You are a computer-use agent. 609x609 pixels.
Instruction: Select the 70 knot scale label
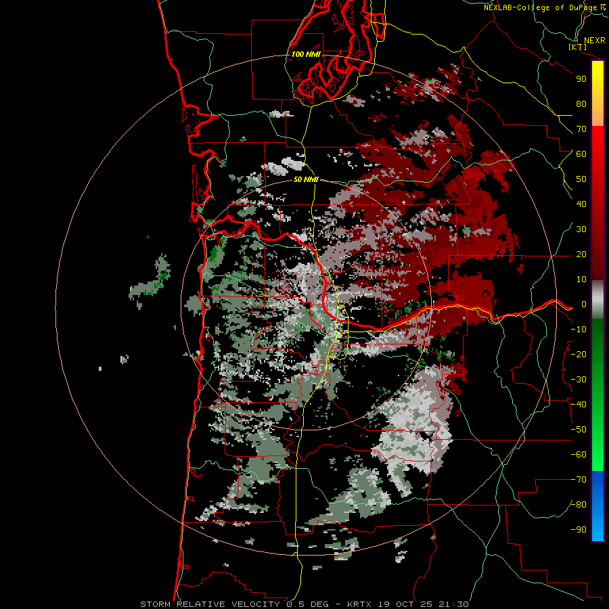581,129
